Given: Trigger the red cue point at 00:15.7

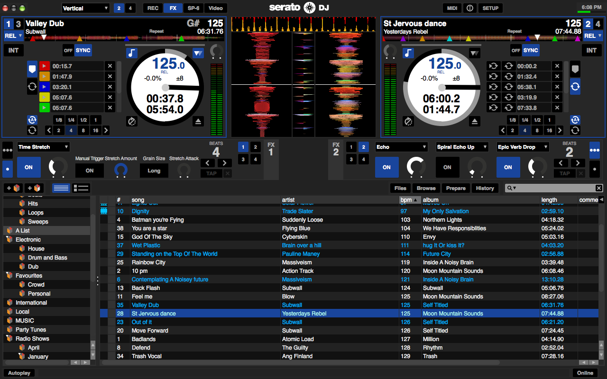Looking at the screenshot, I should pos(44,66).
